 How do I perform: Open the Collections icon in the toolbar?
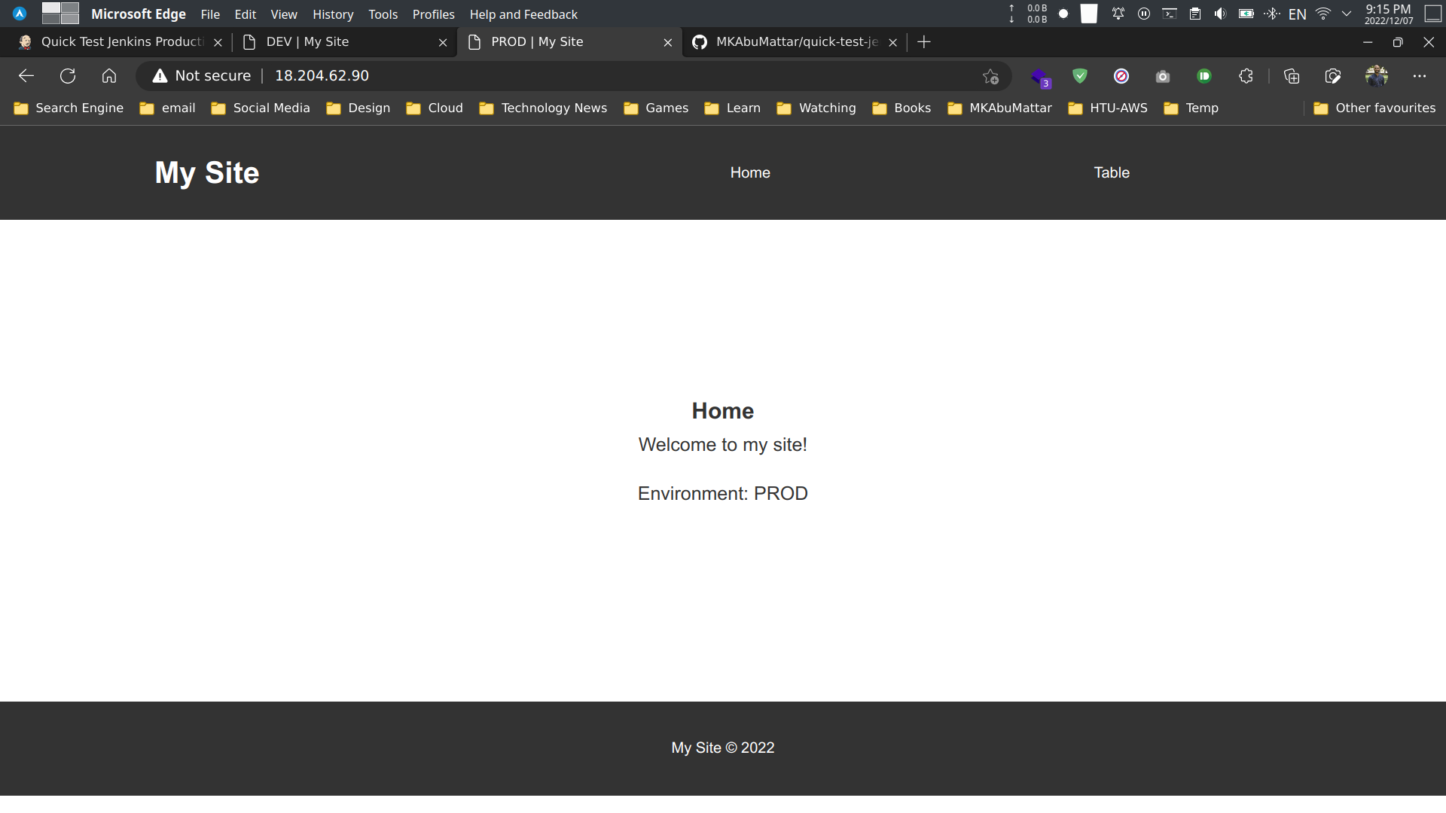(x=1292, y=75)
